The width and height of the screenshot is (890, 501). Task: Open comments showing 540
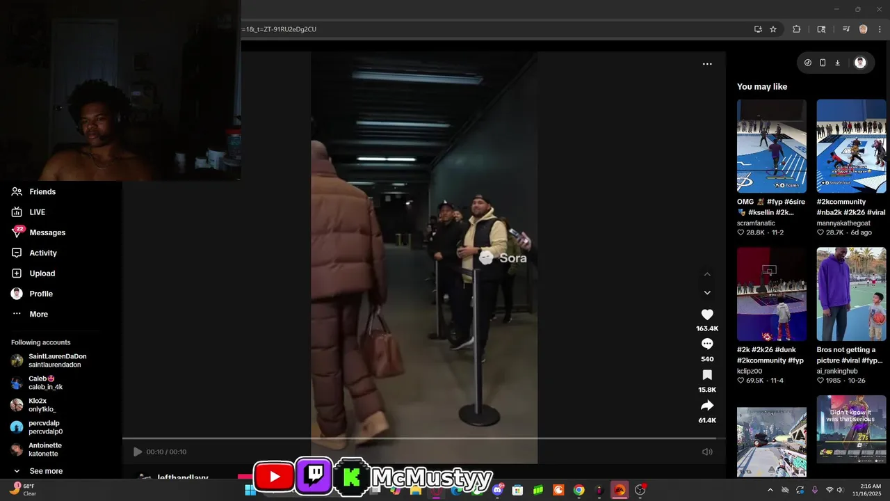click(707, 344)
